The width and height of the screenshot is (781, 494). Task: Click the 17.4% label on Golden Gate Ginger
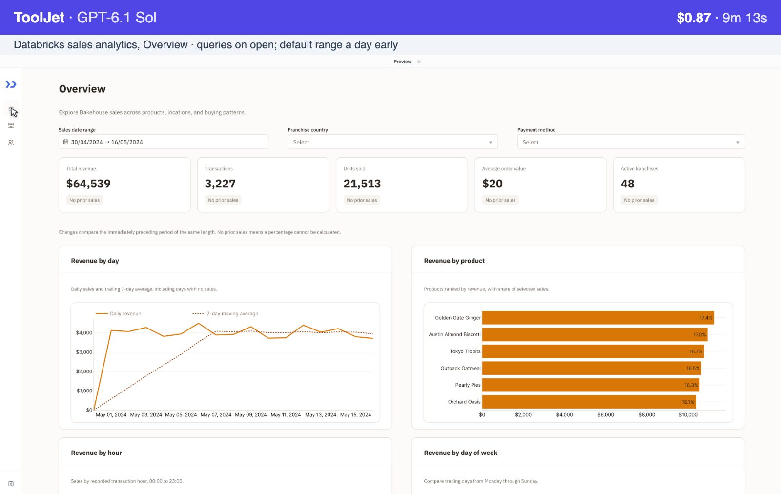pos(706,318)
